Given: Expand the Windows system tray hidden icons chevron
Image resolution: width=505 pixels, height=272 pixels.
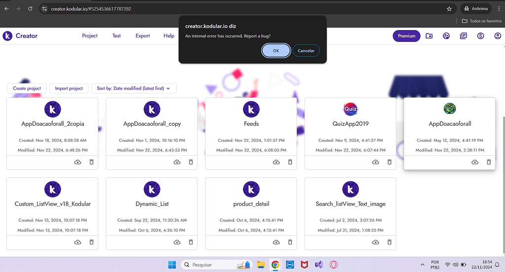Looking at the screenshot, I should (422, 265).
